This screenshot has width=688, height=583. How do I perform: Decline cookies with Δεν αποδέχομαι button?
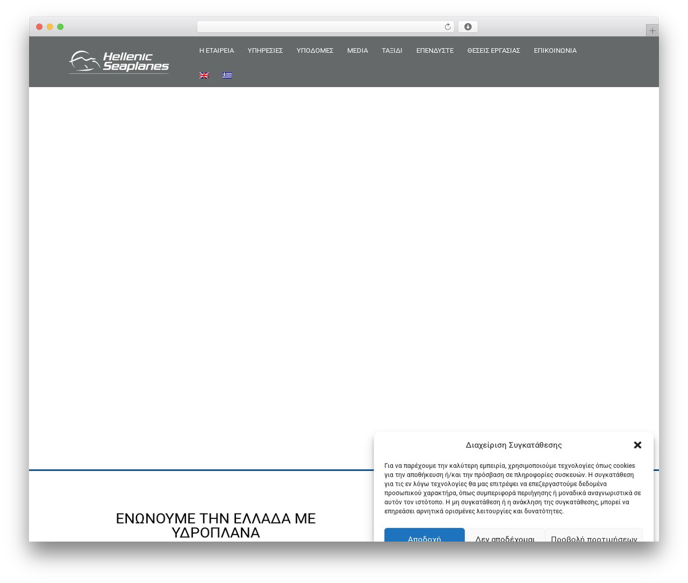click(505, 535)
